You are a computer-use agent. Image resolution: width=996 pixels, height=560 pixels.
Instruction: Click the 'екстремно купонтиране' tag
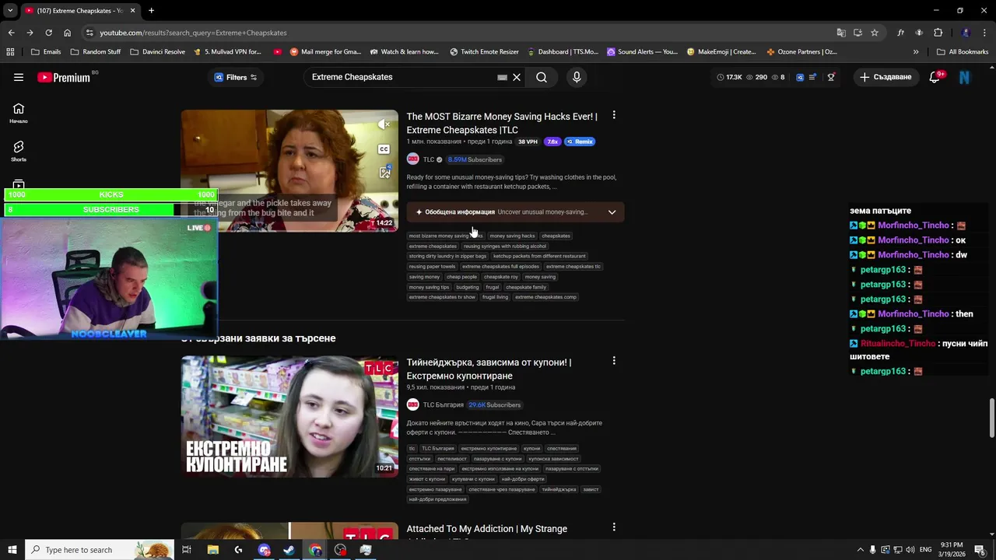[x=489, y=449]
